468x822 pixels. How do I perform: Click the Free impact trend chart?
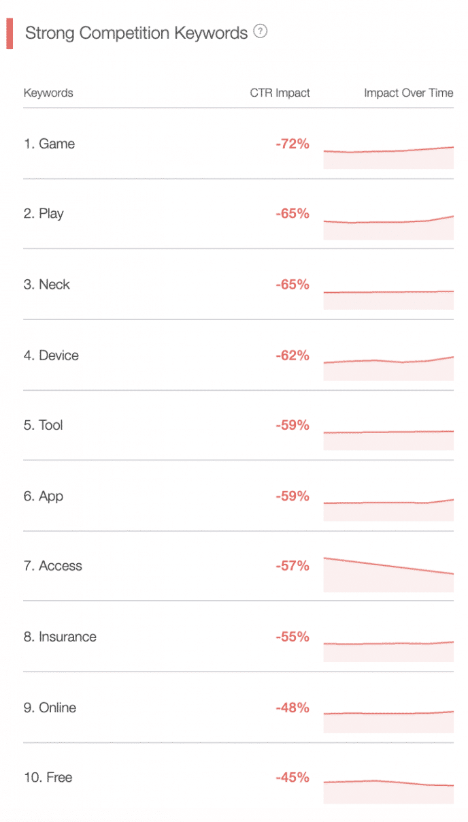click(x=388, y=790)
